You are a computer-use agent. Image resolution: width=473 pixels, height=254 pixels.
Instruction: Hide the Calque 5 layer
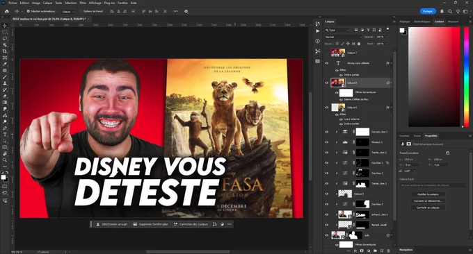[x=327, y=194]
